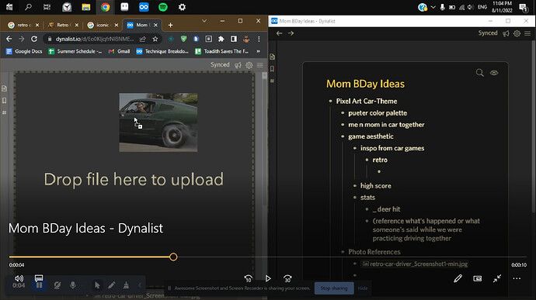The image size is (536, 300).
Task: Click the video progress slider handle
Action: click(x=173, y=257)
